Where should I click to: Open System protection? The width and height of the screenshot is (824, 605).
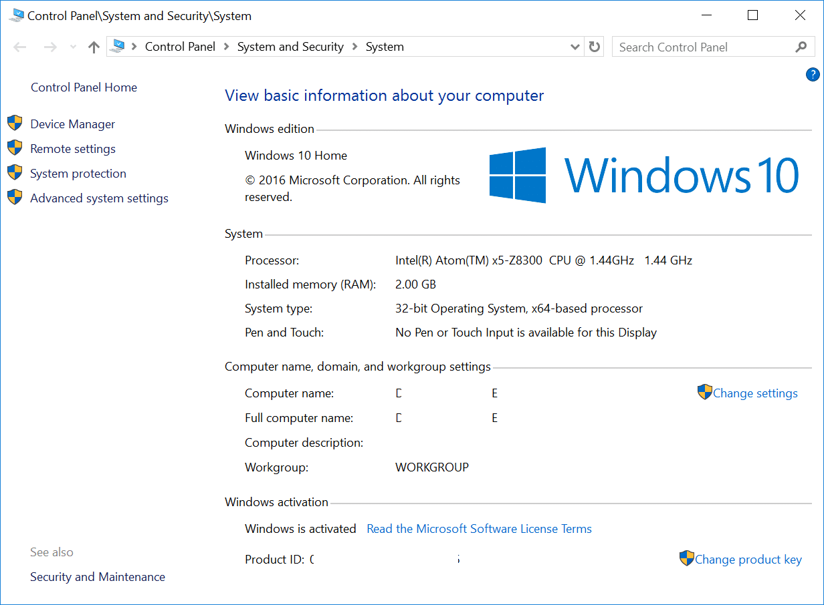click(78, 174)
